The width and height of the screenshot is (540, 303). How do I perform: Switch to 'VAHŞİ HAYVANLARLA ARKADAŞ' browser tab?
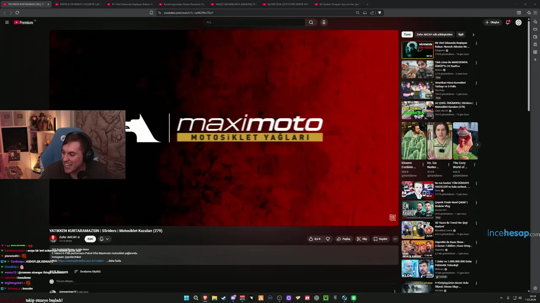[233, 4]
